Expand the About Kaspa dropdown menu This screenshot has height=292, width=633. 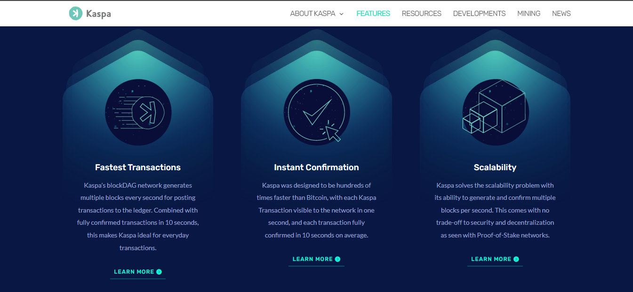(x=317, y=14)
